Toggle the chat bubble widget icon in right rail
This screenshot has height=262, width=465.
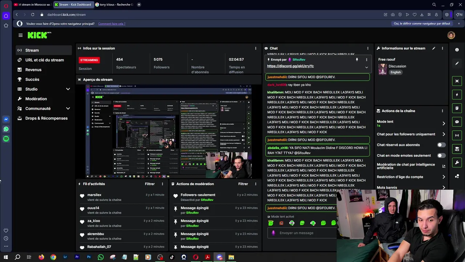click(x=457, y=122)
